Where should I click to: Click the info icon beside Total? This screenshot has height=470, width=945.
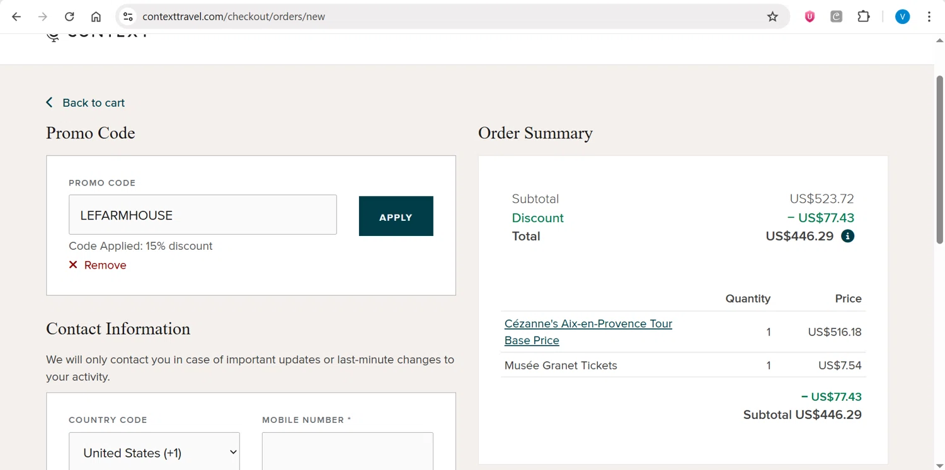(x=848, y=236)
